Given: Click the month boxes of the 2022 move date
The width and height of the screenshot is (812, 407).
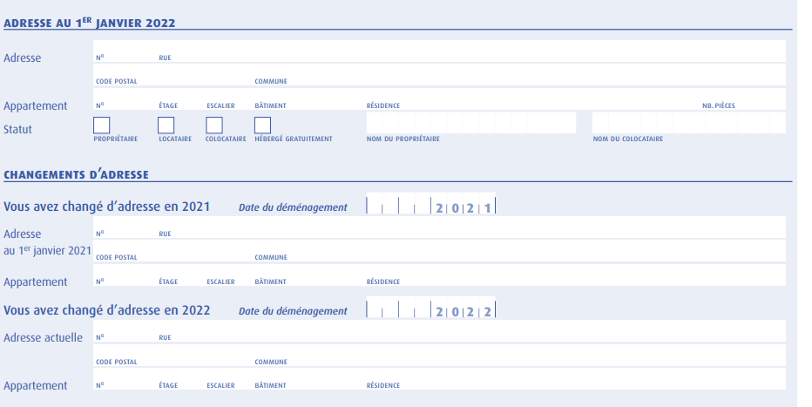Looking at the screenshot, I should 415,309.
